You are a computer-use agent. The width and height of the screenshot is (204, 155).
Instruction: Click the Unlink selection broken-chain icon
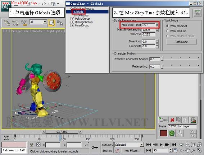tap(15, 23)
